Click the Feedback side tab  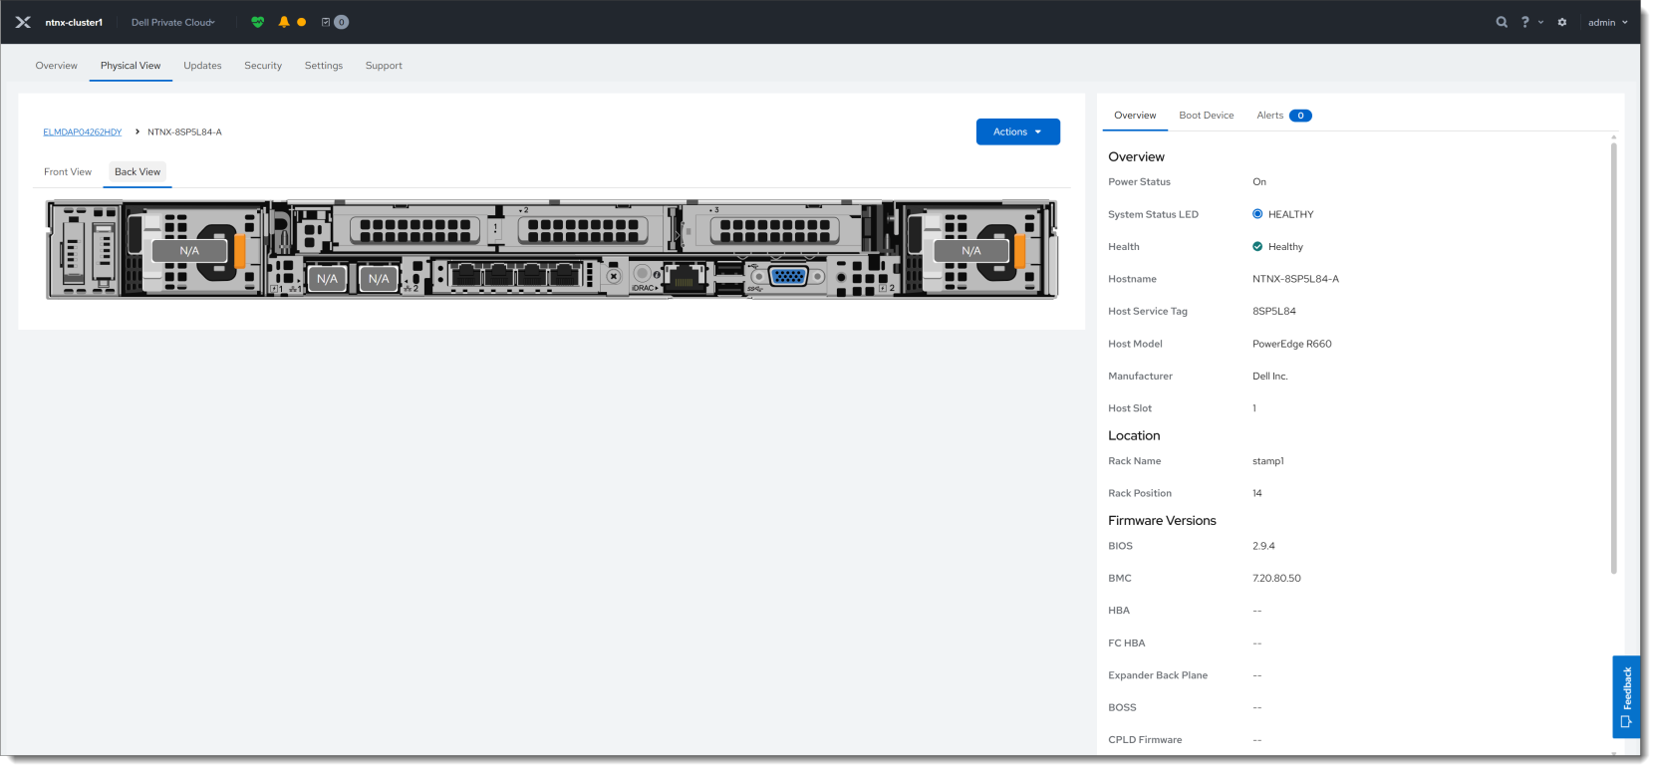(x=1626, y=696)
